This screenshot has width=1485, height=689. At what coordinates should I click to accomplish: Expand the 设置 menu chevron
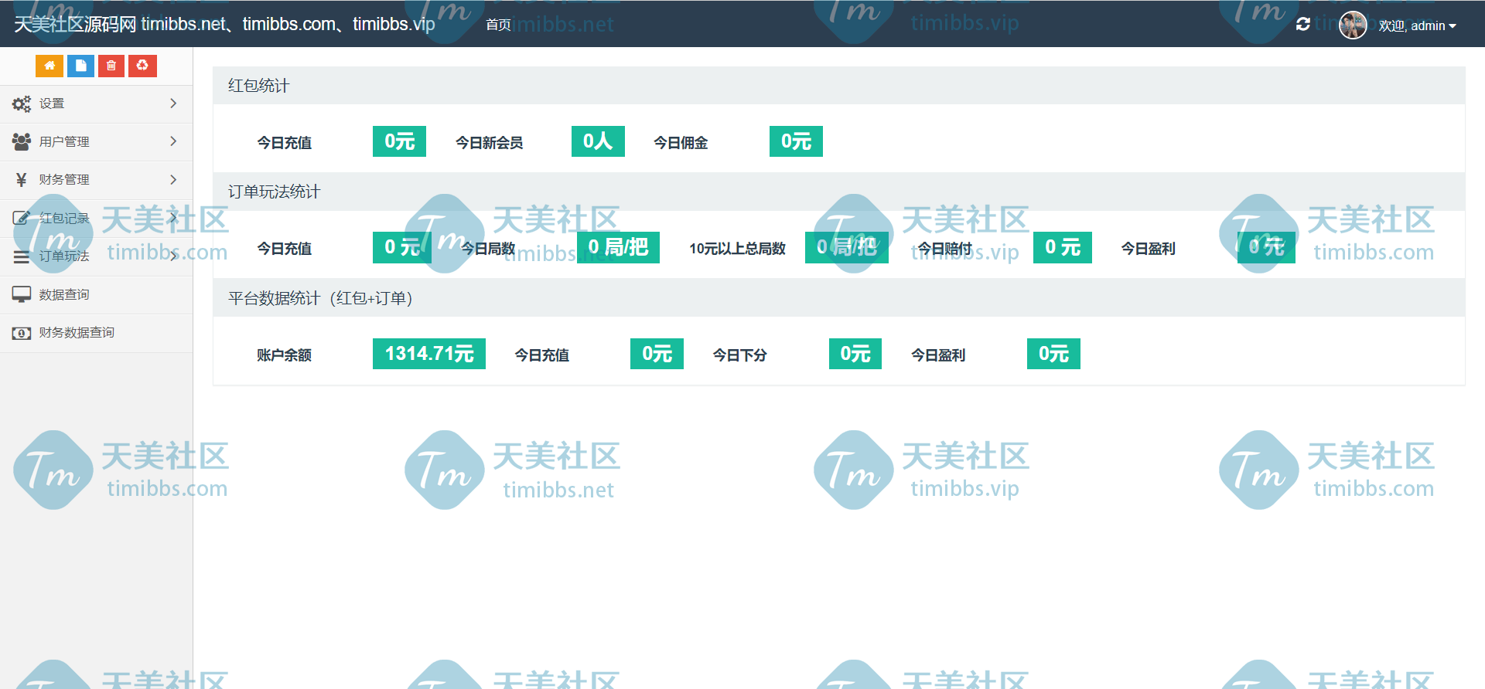pyautogui.click(x=173, y=104)
